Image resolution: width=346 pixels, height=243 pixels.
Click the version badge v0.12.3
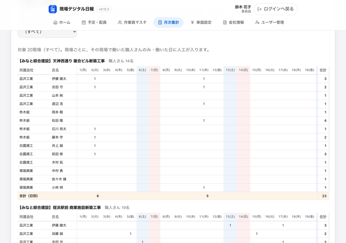pyautogui.click(x=104, y=9)
